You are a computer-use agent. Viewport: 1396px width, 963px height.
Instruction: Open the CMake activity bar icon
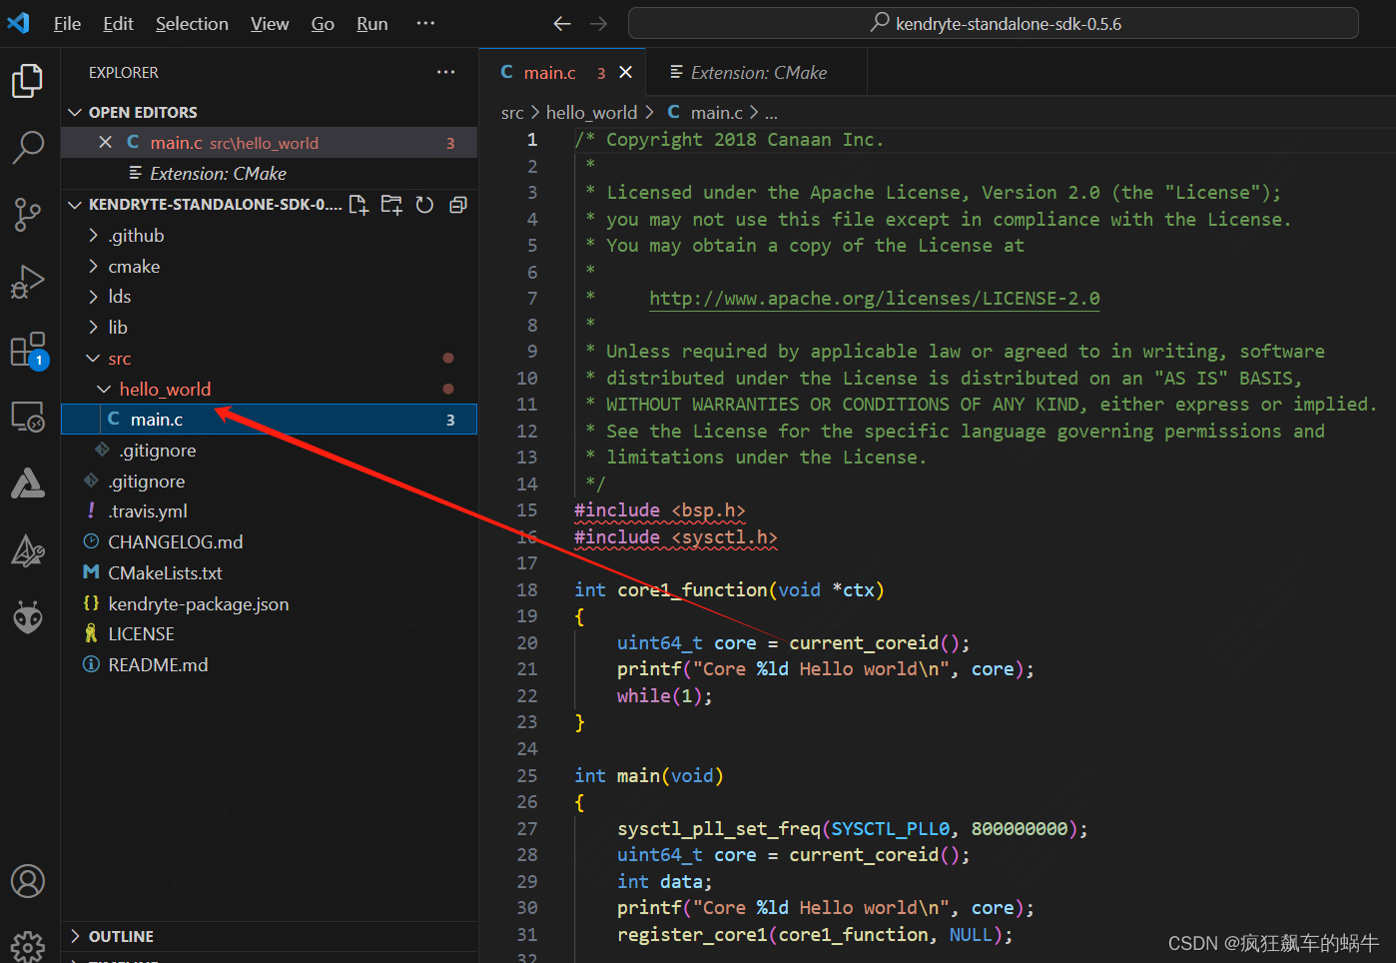click(x=28, y=483)
